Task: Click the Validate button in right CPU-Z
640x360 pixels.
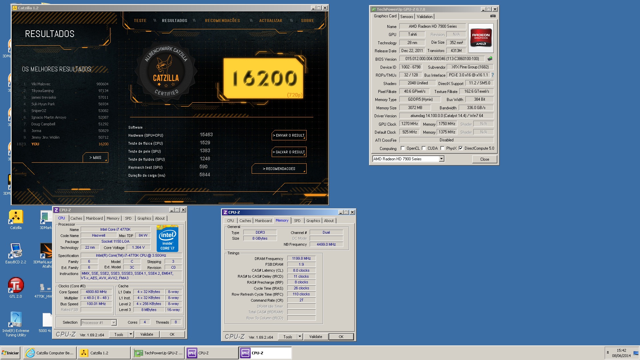Action: click(316, 337)
